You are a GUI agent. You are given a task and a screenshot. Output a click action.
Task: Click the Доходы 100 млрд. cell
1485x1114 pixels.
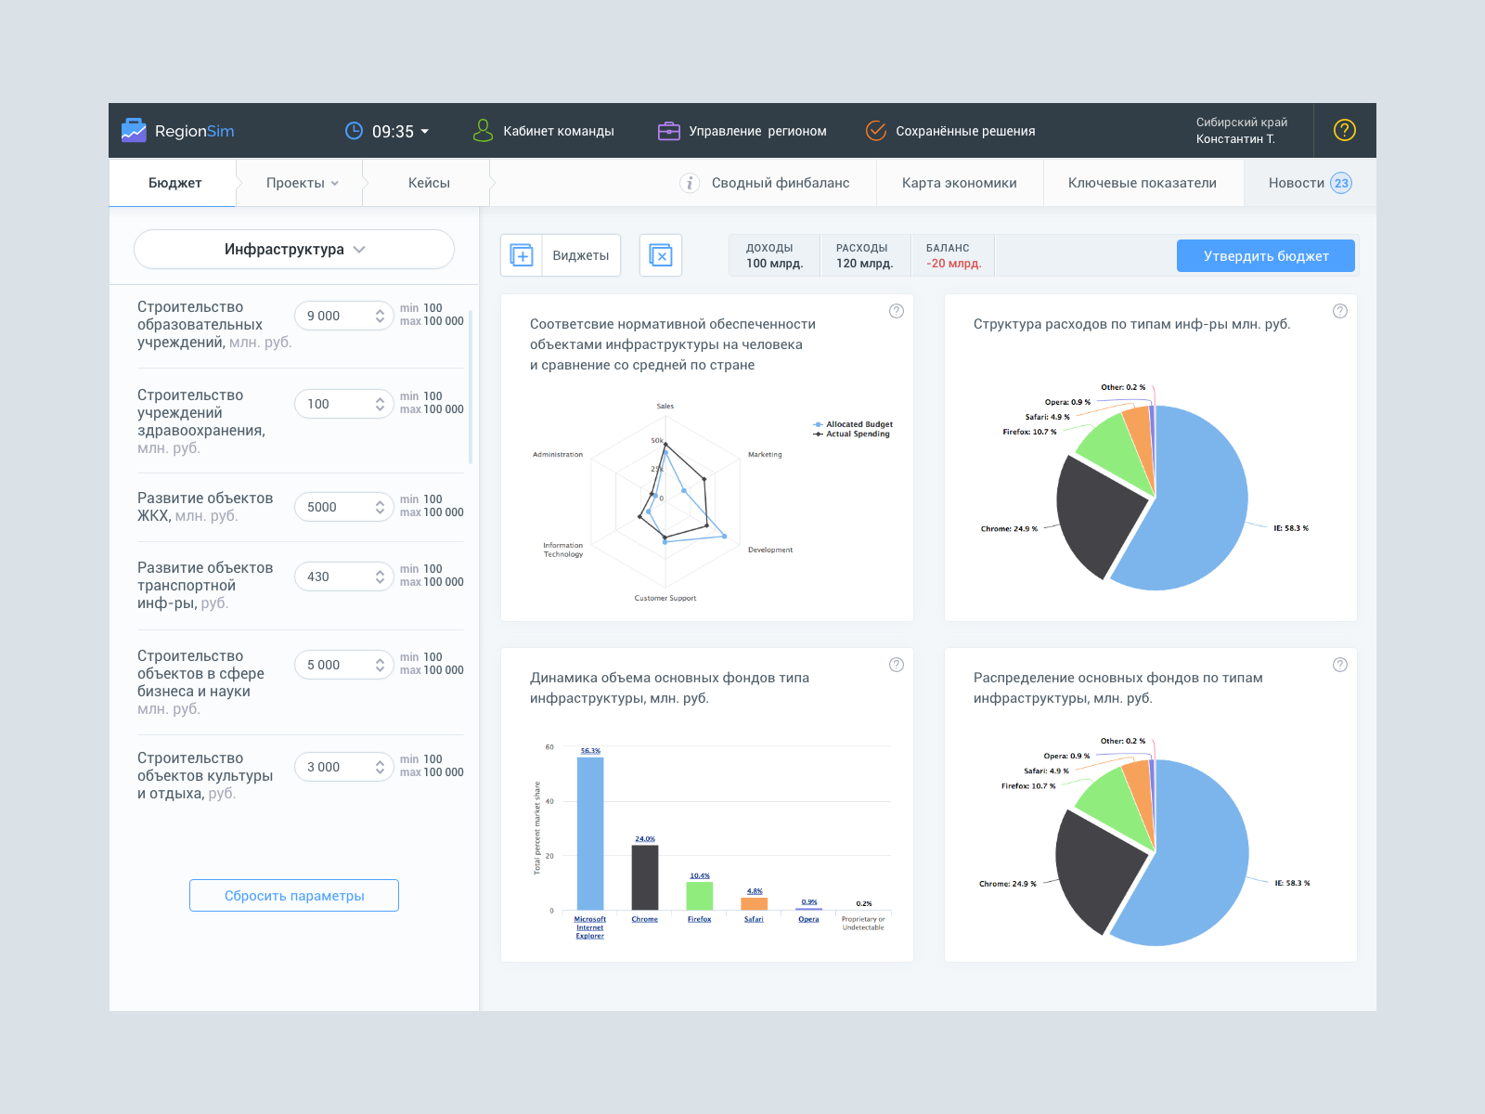pyautogui.click(x=774, y=255)
